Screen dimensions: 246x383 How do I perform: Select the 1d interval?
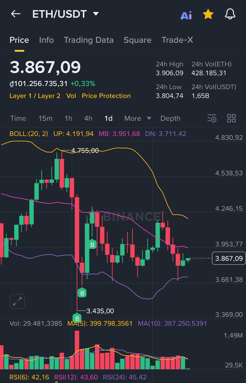(109, 118)
